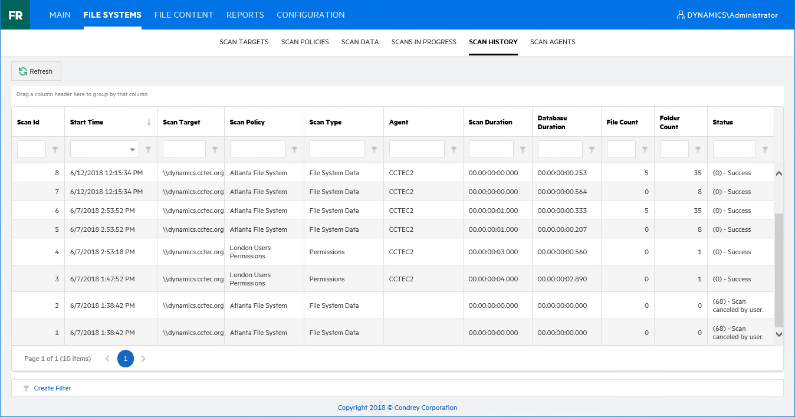Click the filter icon for File Count column

tap(645, 150)
